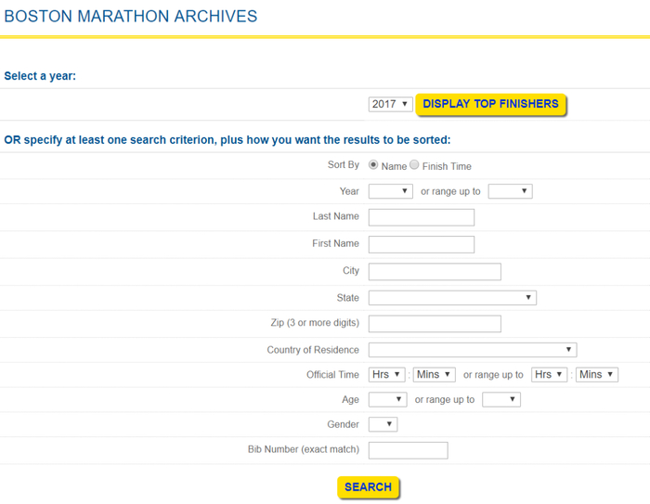Open Official Time starting Hrs dropdown

pos(386,375)
